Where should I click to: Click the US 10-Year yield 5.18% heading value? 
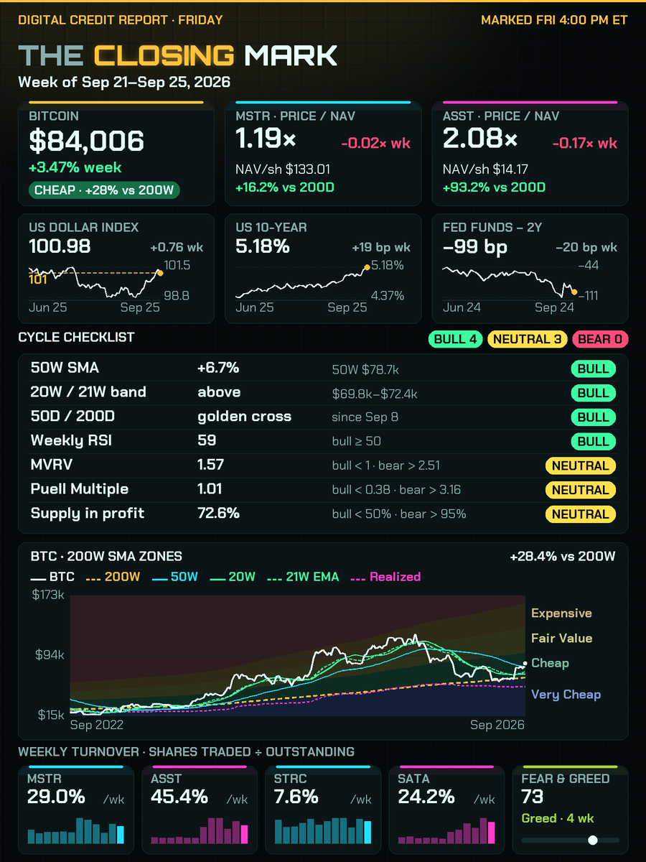point(263,246)
